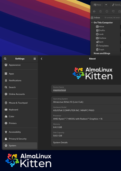Image resolution: width=121 pixels, height=171 pixels.
Task: Open Apps settings panel
Action: click(20, 74)
